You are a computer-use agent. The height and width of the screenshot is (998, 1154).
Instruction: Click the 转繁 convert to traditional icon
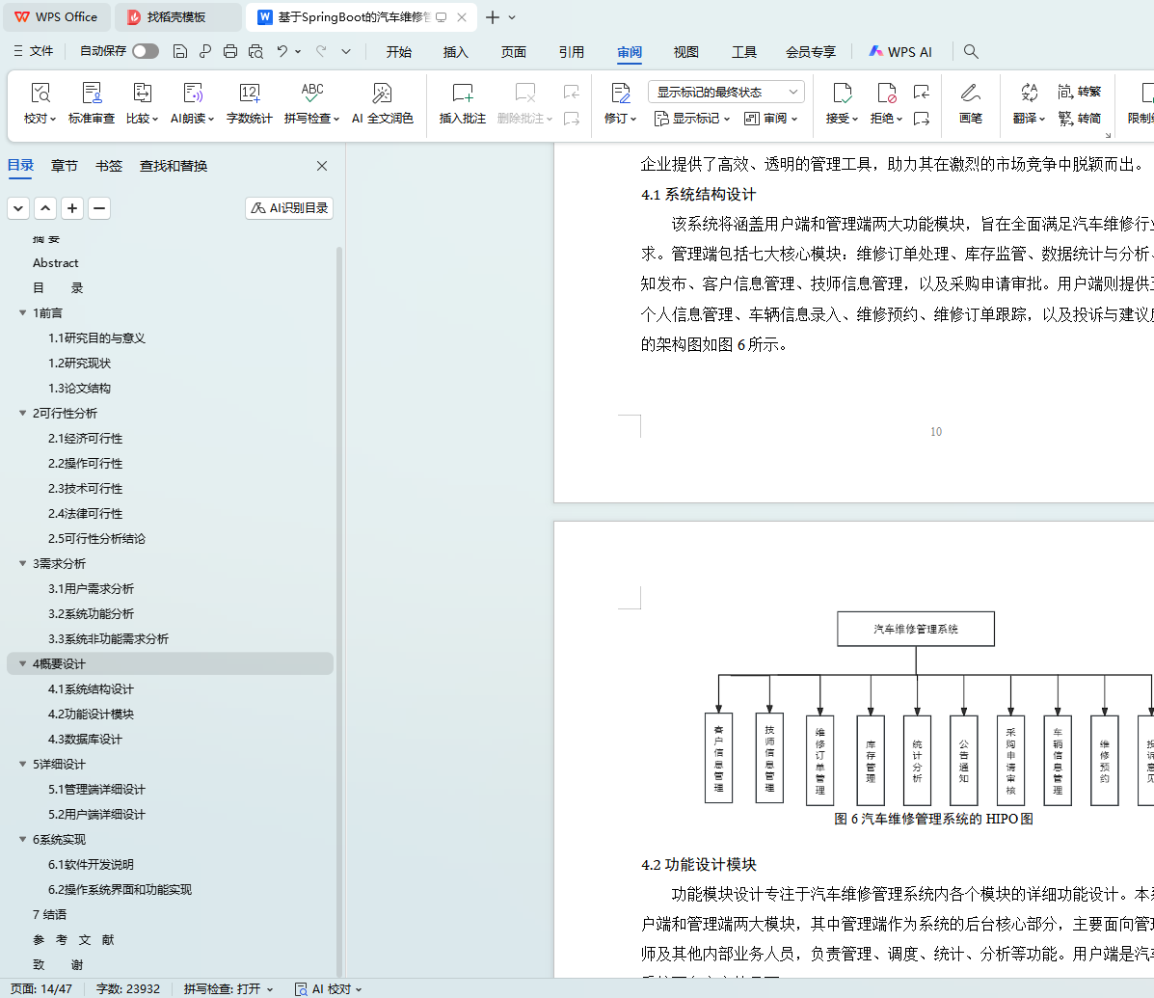coord(1079,92)
